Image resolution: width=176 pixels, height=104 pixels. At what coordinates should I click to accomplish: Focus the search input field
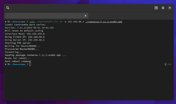(x=46, y=16)
